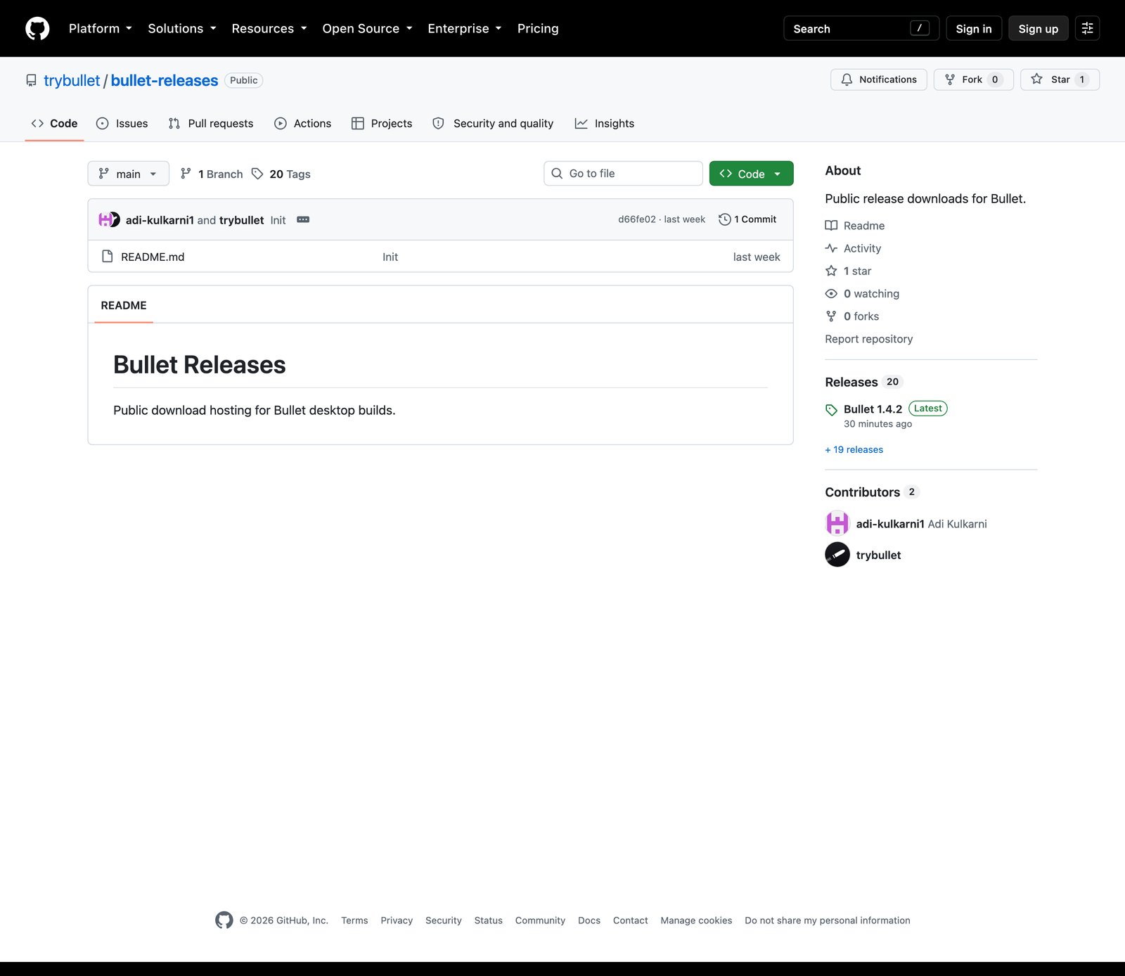Click the Sign in button
This screenshot has width=1125, height=976.
tap(974, 29)
